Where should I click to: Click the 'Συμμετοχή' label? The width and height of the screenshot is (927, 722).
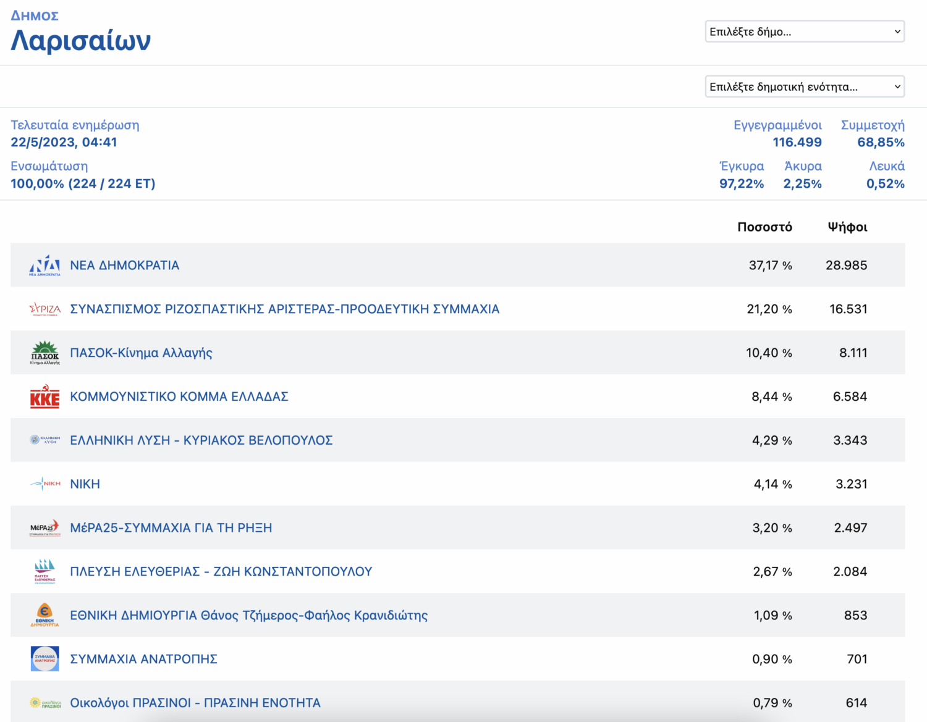[x=873, y=125]
